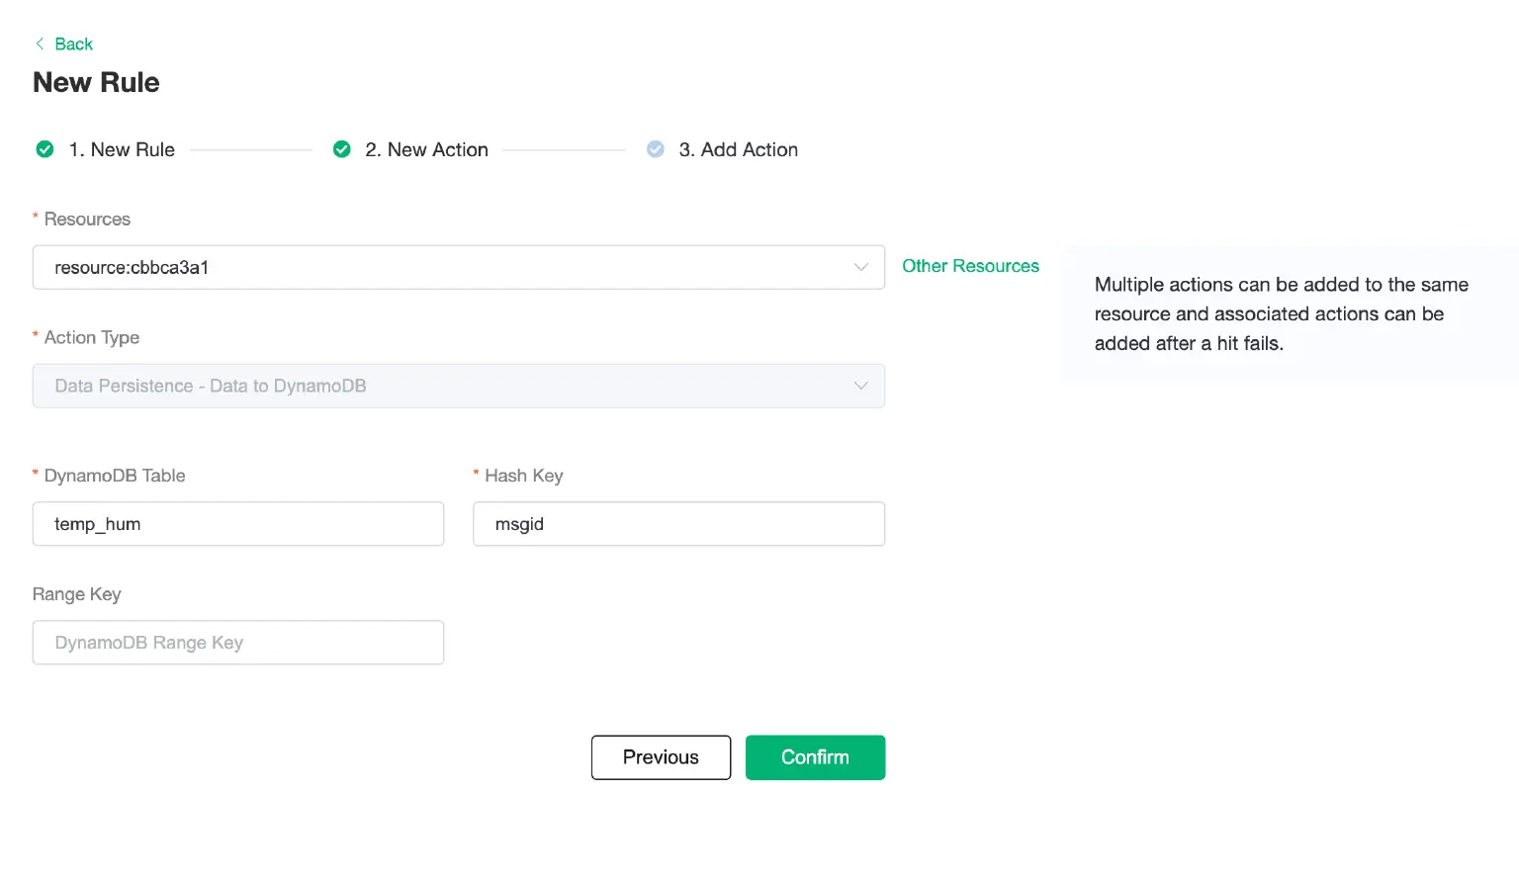The width and height of the screenshot is (1519, 881).
Task: Click the green checkmark icon beside New Rule step
Action: (x=45, y=148)
